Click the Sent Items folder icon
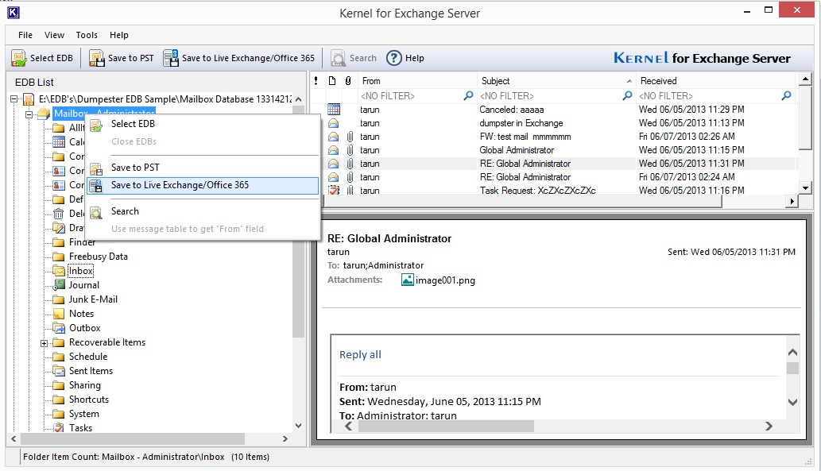 (x=59, y=371)
